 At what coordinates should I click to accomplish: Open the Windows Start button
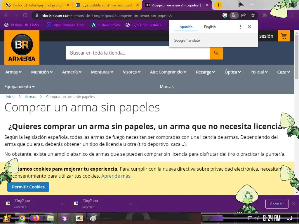tap(6, 218)
